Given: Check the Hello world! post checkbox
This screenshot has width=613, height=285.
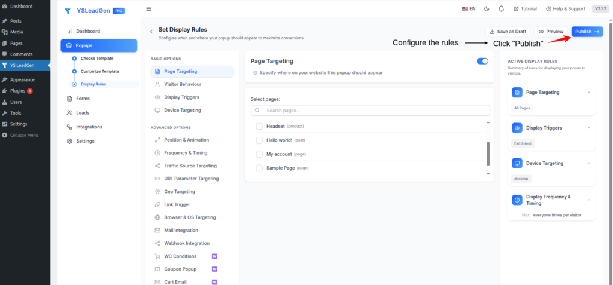Looking at the screenshot, I should tap(259, 140).
